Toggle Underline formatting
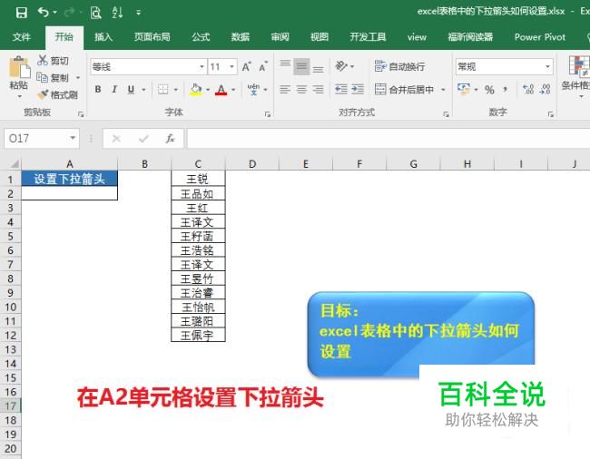Screen dimensions: 590x459 click(x=131, y=90)
